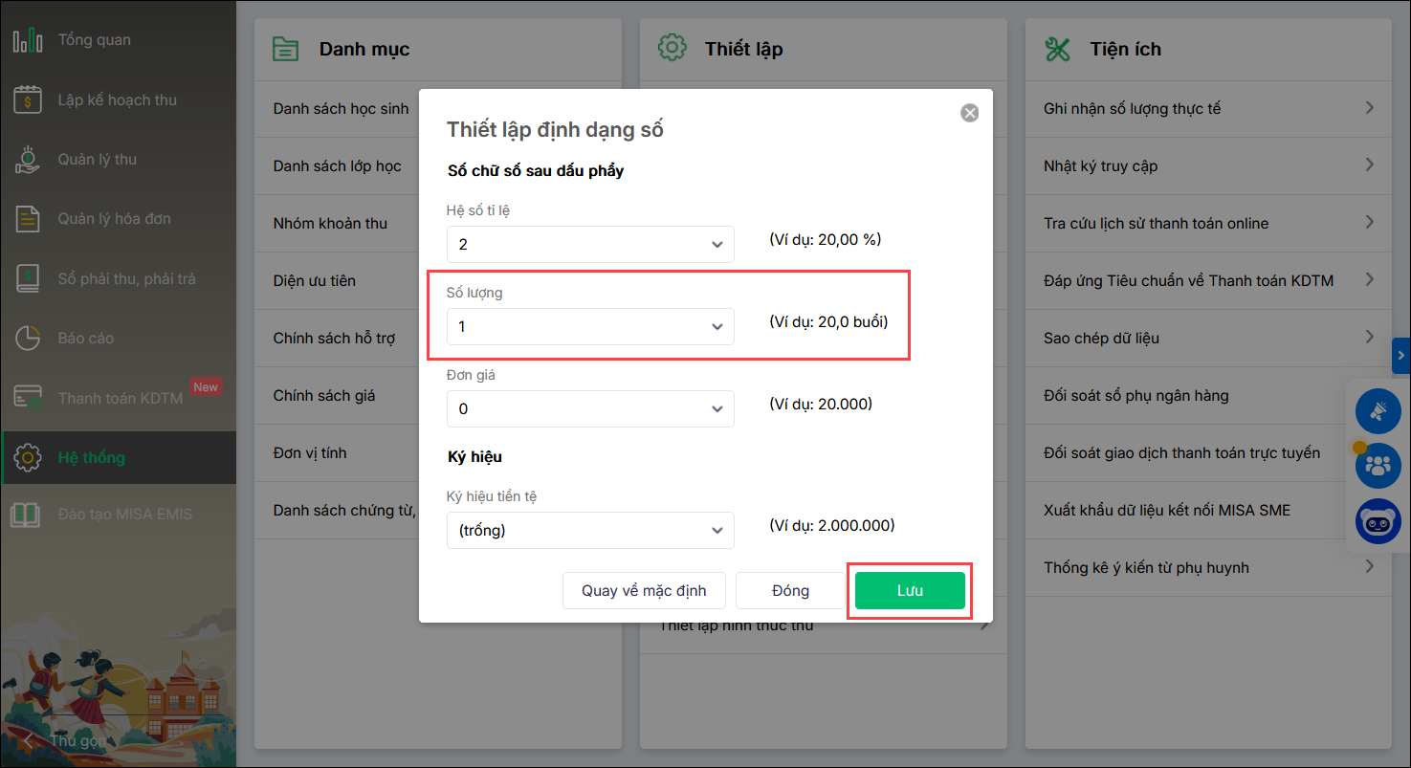The height and width of the screenshot is (768, 1411).
Task: Click the Đóng button
Action: coord(790,590)
